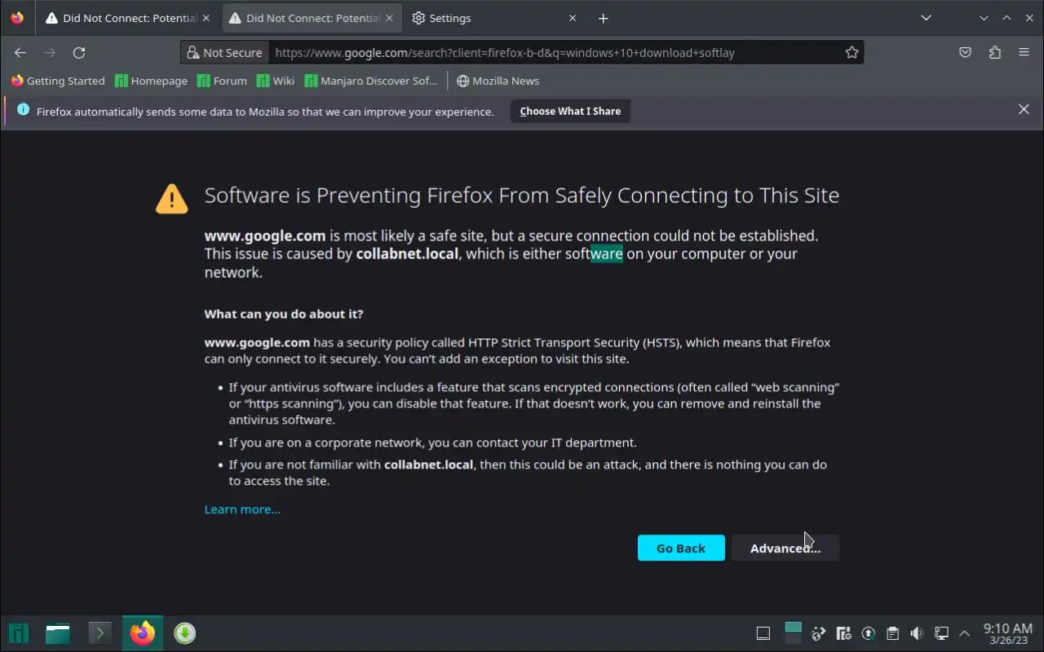The width and height of the screenshot is (1044, 652).
Task: Open the Mozilla News bookmark
Action: pos(498,81)
